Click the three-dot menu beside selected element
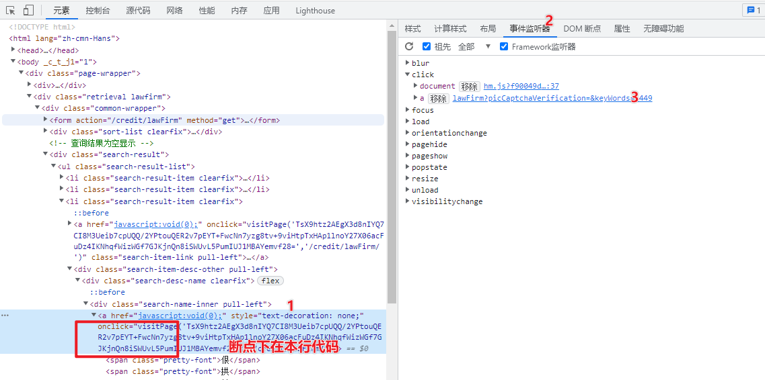 point(5,316)
